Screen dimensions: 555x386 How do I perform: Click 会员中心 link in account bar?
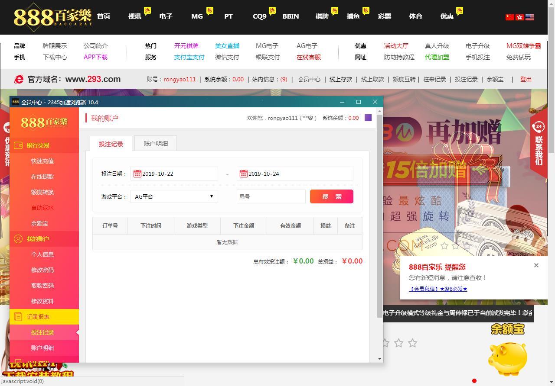pos(309,79)
